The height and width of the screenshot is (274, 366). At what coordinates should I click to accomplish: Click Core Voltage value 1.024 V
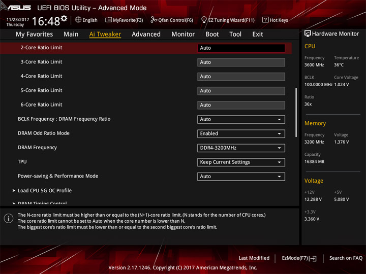pos(342,84)
